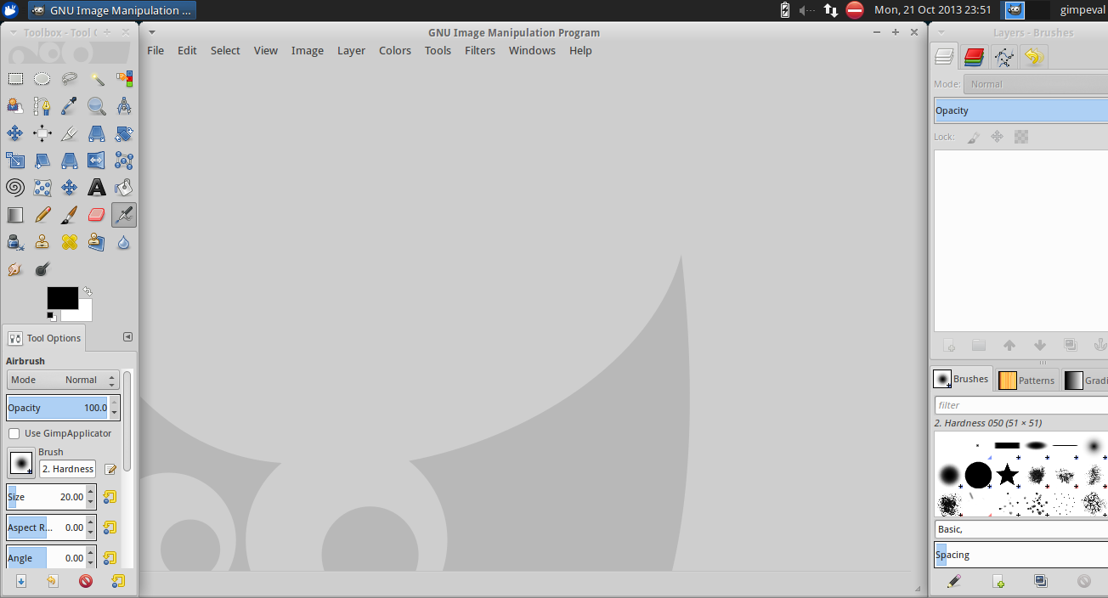The image size is (1108, 598).
Task: Create a new brush in Brushes panel
Action: click(x=998, y=581)
